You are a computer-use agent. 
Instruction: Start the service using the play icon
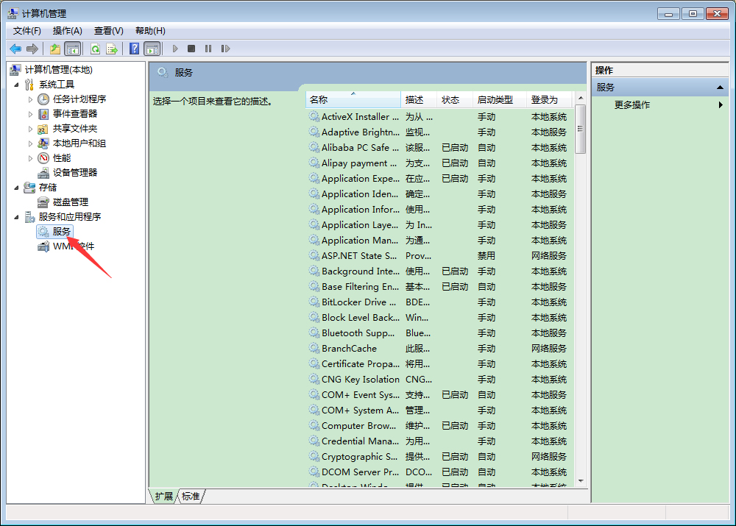[174, 49]
